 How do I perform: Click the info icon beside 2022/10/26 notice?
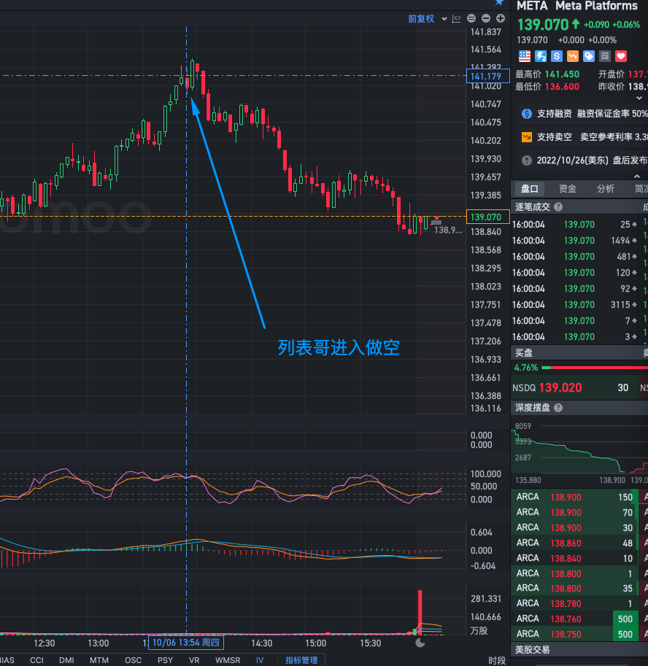tap(526, 160)
